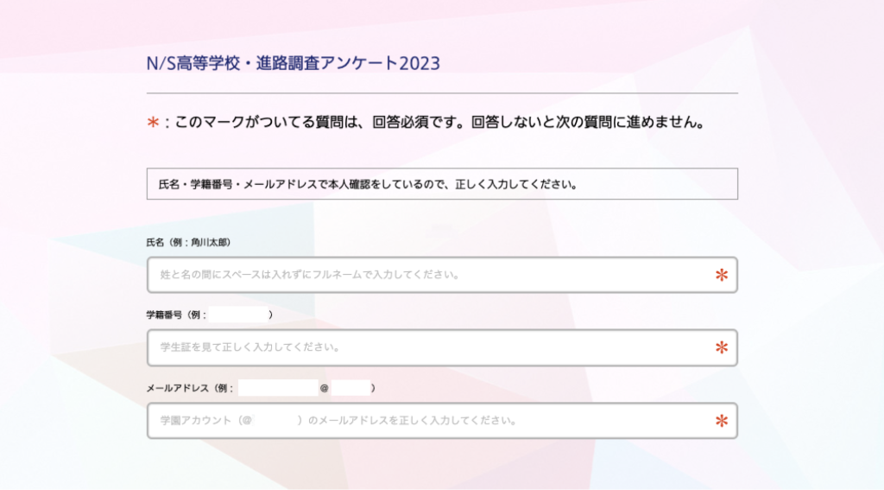Click the blanked-out student ID example
Viewport: 884px width, 490px height.
click(238, 315)
